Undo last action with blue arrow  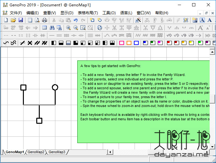[76, 20]
